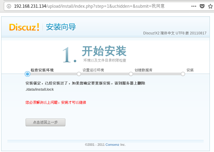214x152 pixels.
Task: Click the 点击返回上一步 button
Action: pos(45,122)
